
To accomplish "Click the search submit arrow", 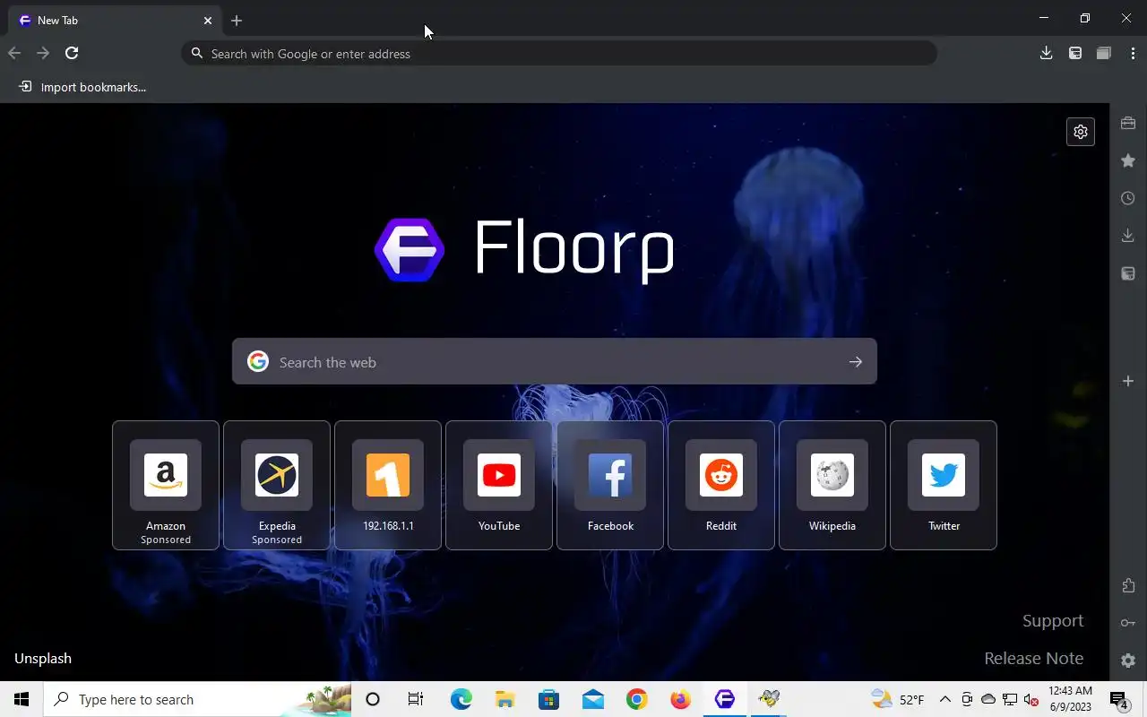I will tap(856, 362).
